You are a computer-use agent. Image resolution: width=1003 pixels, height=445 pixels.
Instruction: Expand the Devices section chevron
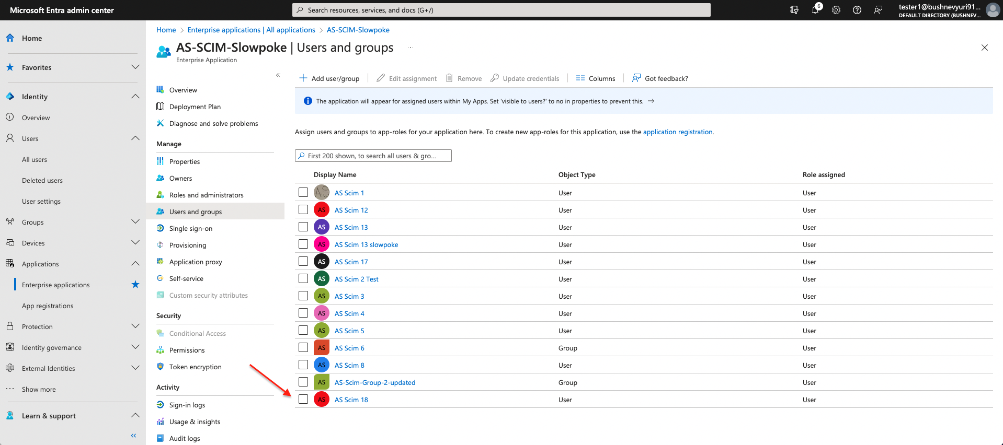[135, 242]
